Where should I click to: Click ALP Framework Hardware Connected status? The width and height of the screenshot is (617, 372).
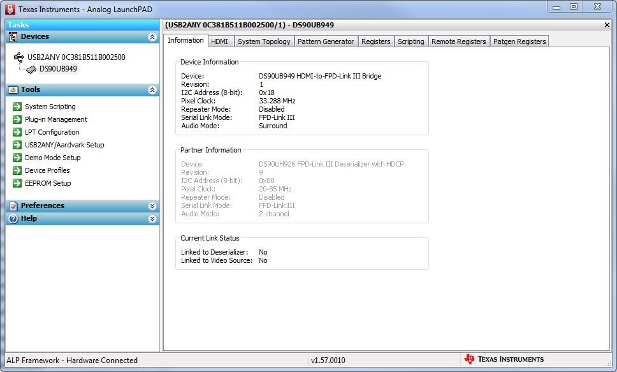(x=72, y=360)
